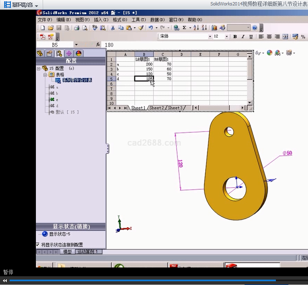Switch to the Sheet2 worksheet tab
This screenshot has width=308, height=285.
157,108
